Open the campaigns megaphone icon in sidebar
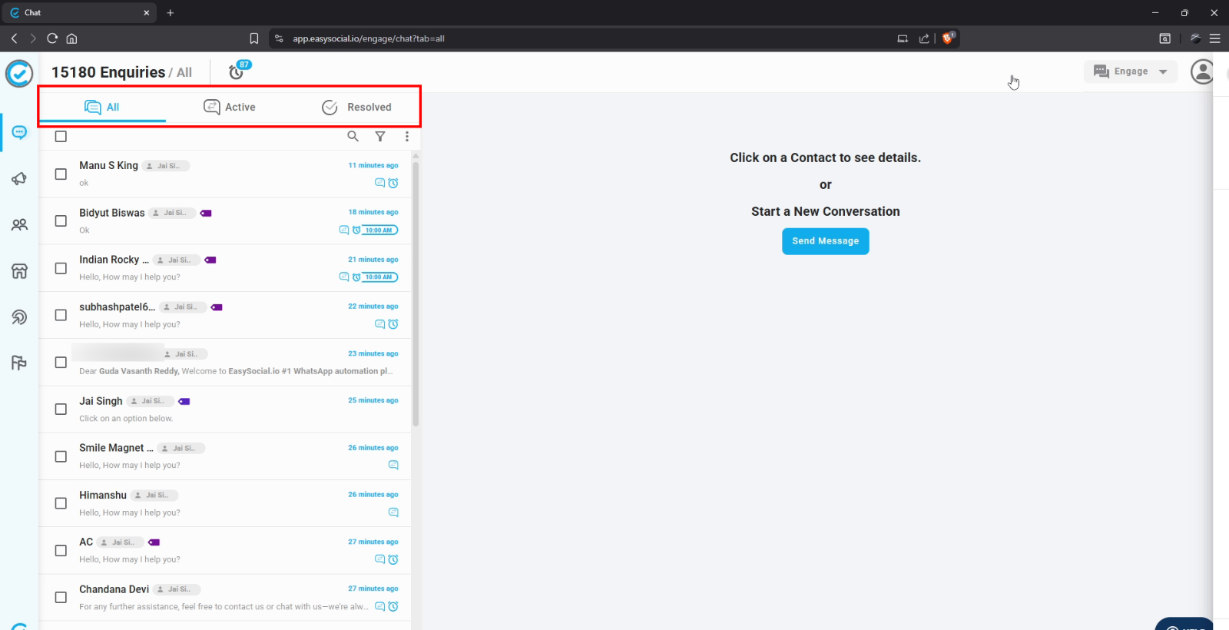Image resolution: width=1229 pixels, height=630 pixels. point(19,179)
